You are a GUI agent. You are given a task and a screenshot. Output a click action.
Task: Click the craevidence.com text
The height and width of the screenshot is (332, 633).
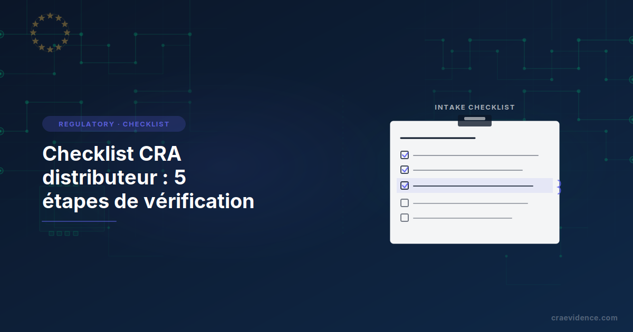(x=584, y=318)
